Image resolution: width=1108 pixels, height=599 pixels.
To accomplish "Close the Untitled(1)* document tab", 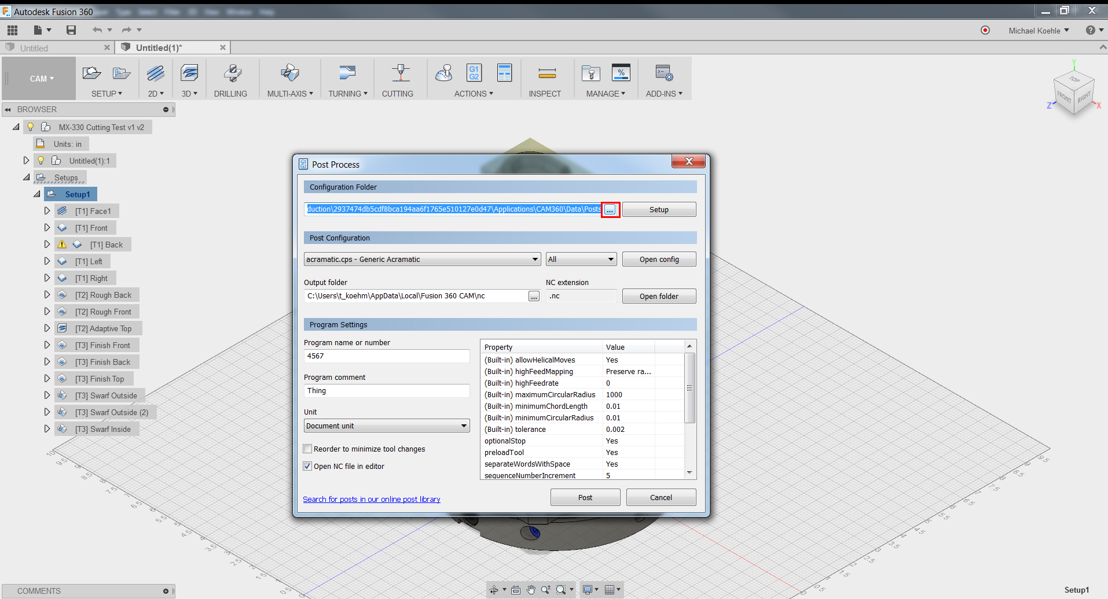I will tap(223, 47).
